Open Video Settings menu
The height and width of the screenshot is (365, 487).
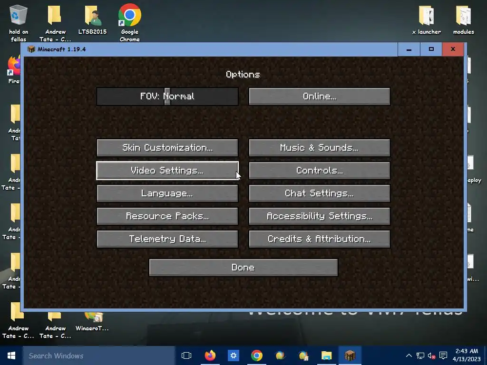click(167, 171)
